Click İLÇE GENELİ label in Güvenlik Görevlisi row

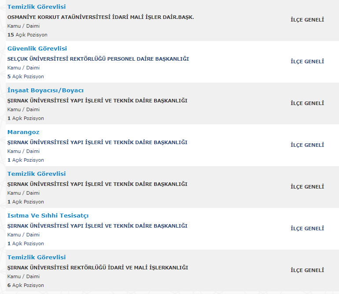pyautogui.click(x=307, y=62)
